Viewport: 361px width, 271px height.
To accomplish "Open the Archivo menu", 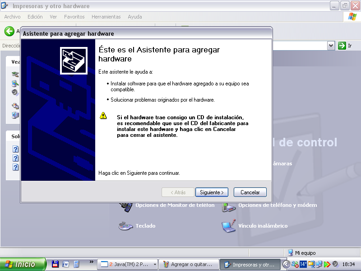I will [x=12, y=17].
